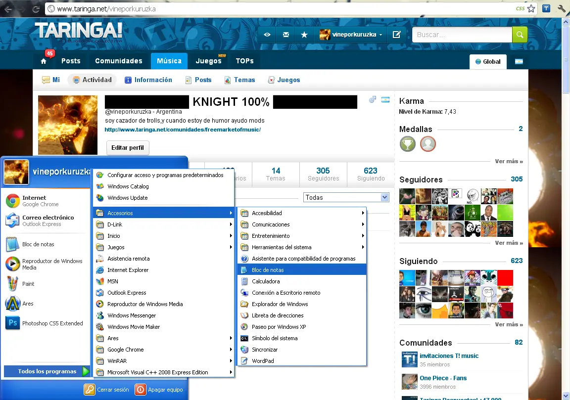
Task: Open the messages envelope icon
Action: point(286,35)
